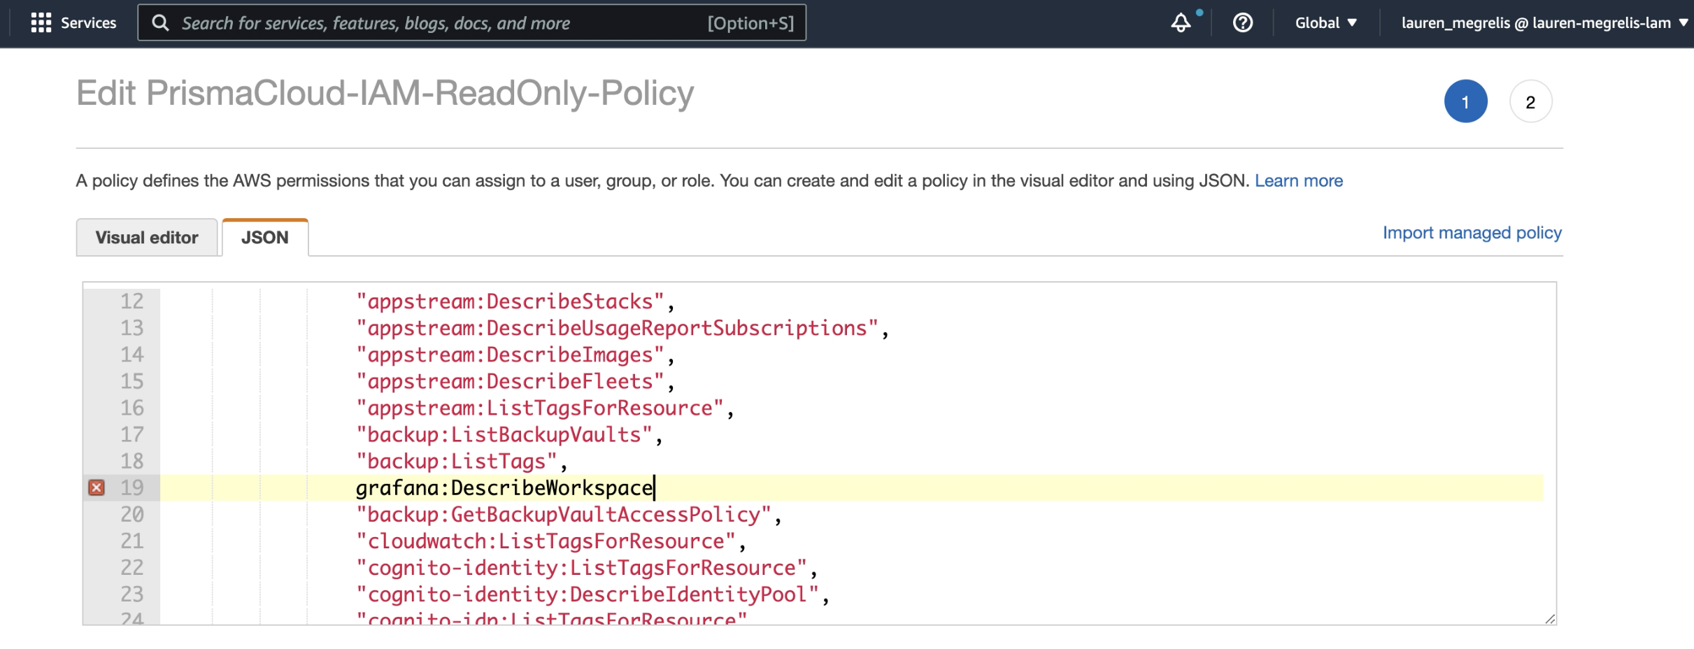Click Import managed policy link
1694x649 pixels.
tap(1472, 233)
